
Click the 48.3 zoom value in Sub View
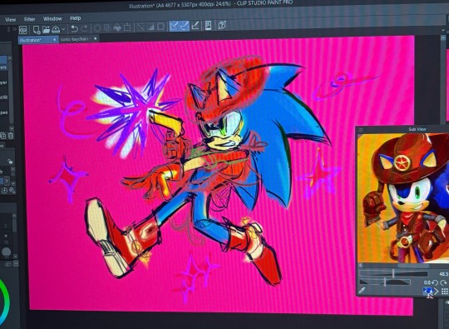(x=444, y=274)
